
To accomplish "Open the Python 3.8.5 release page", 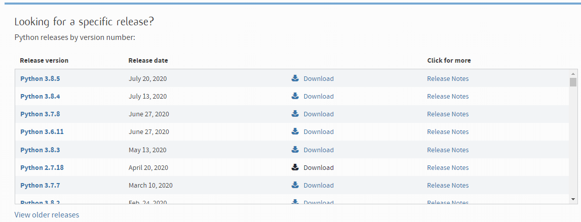I will (40, 79).
